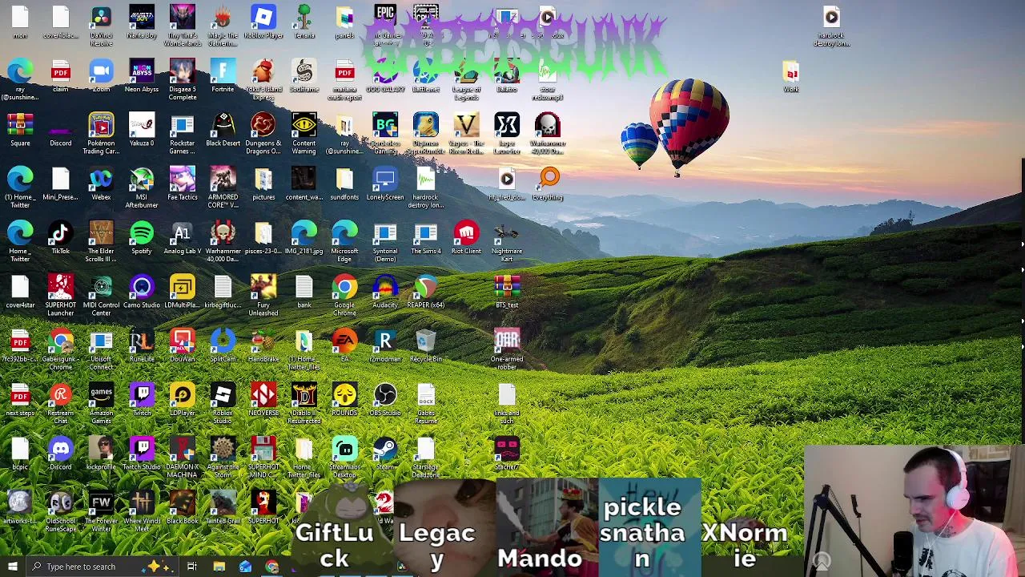Open the Pokémon Trading Card shortcut
The width and height of the screenshot is (1025, 577).
point(101,133)
